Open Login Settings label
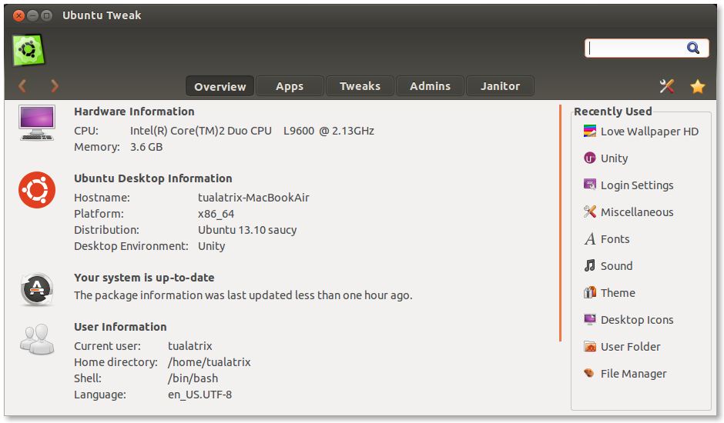Screen dimensions: 724x423 pos(637,185)
